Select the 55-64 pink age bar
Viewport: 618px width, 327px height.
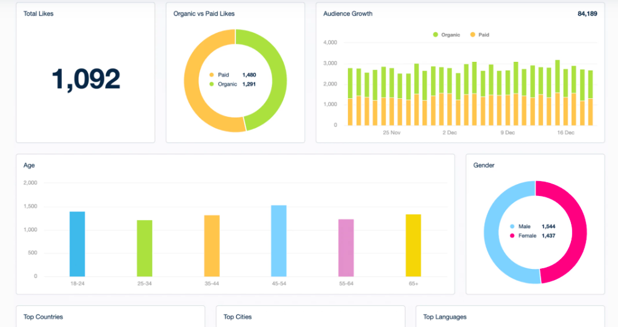(x=346, y=248)
